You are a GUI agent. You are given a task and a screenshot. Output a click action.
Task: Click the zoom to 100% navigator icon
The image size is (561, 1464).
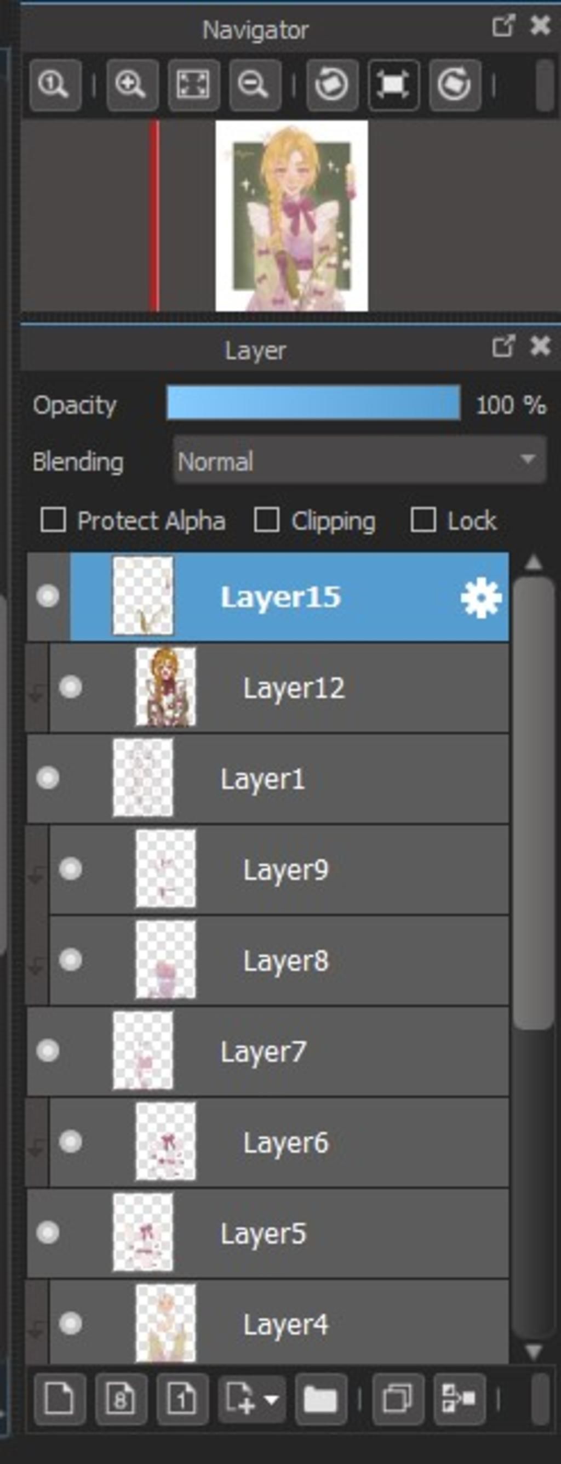[55, 85]
